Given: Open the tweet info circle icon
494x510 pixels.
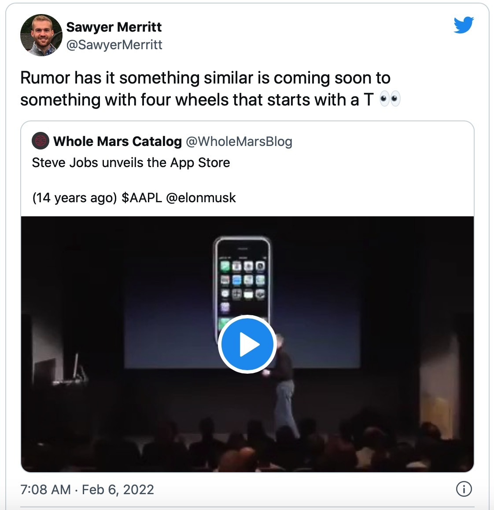Looking at the screenshot, I should pyautogui.click(x=464, y=489).
